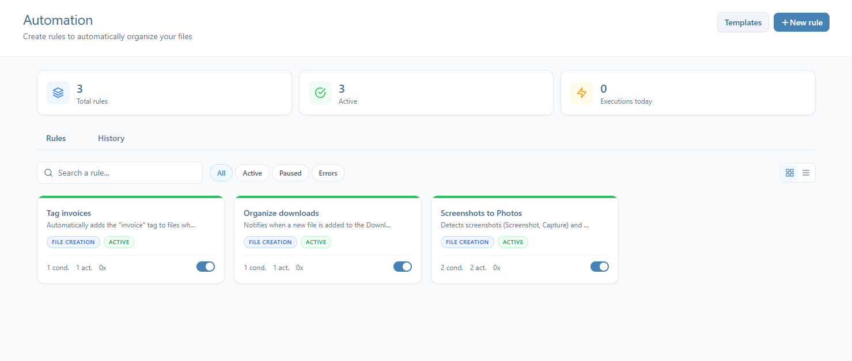This screenshot has height=361, width=852.
Task: Switch to list view icon
Action: (805, 173)
